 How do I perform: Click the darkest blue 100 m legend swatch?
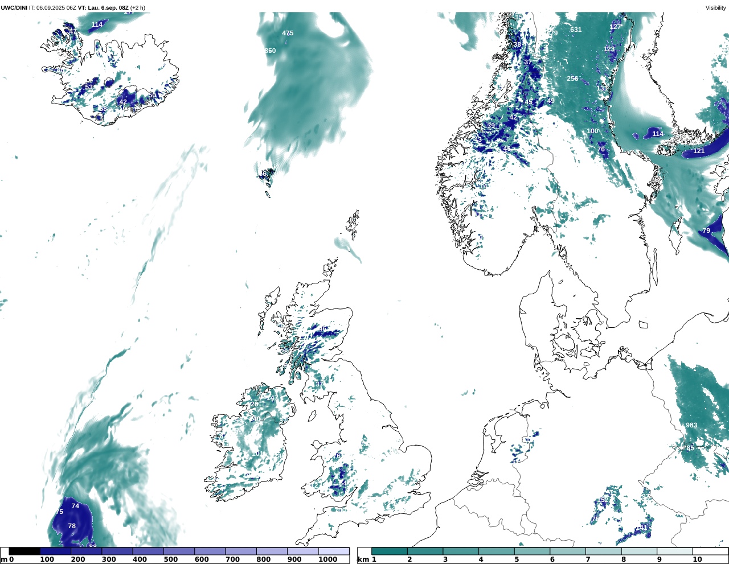pos(55,551)
